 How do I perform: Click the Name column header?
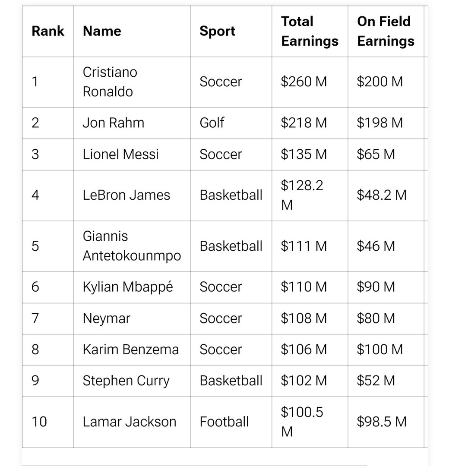pyautogui.click(x=102, y=31)
